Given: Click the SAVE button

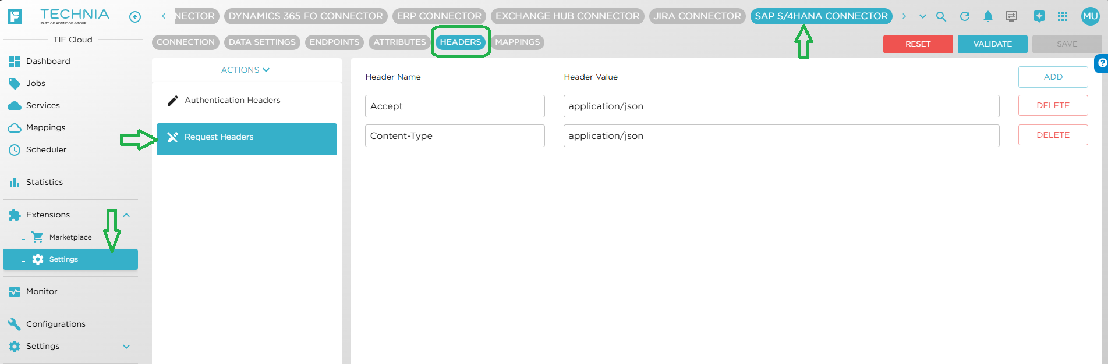Looking at the screenshot, I should (x=1067, y=44).
